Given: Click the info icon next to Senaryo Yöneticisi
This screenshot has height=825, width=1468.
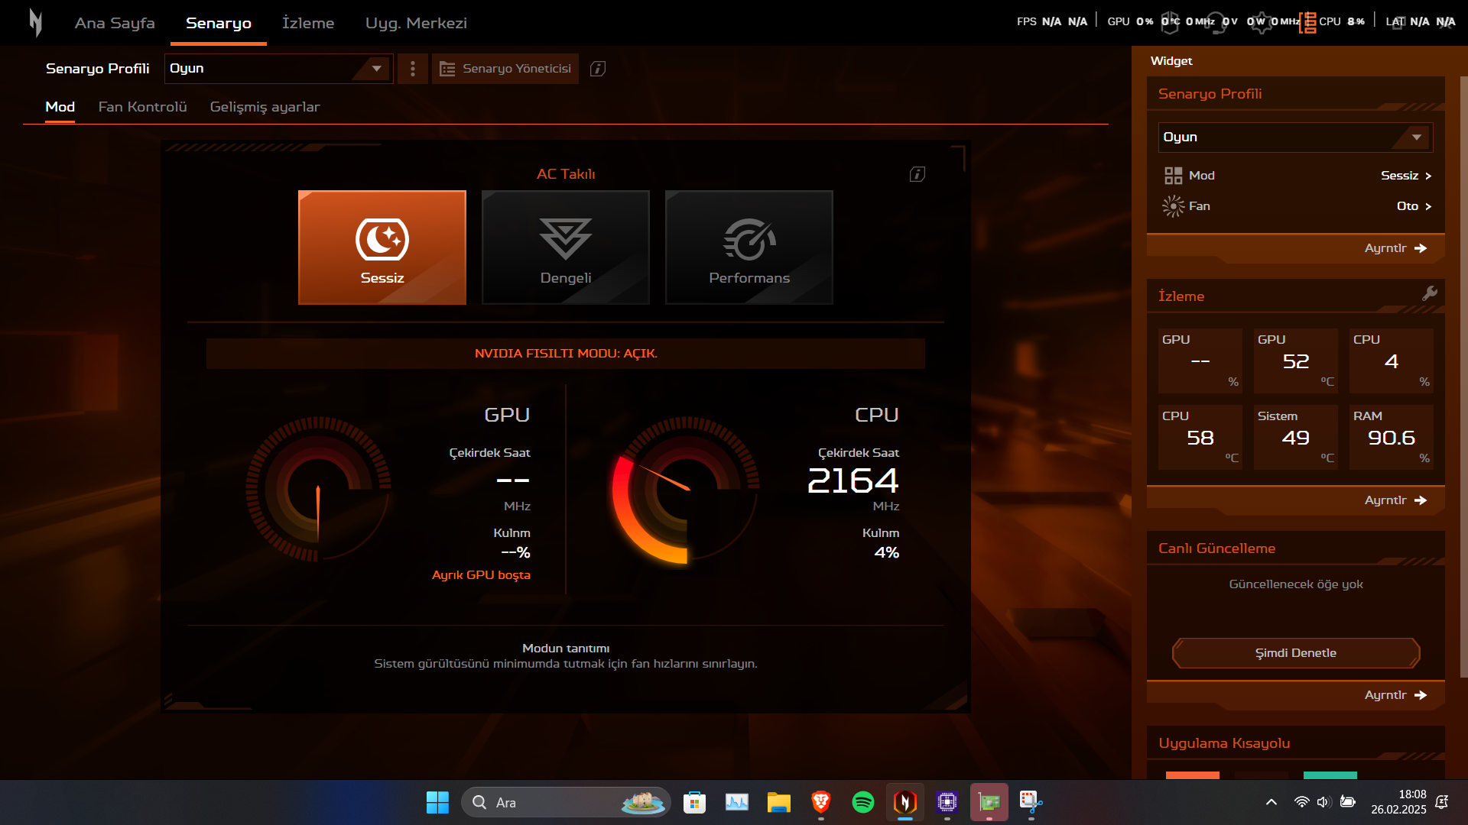Looking at the screenshot, I should coord(598,69).
